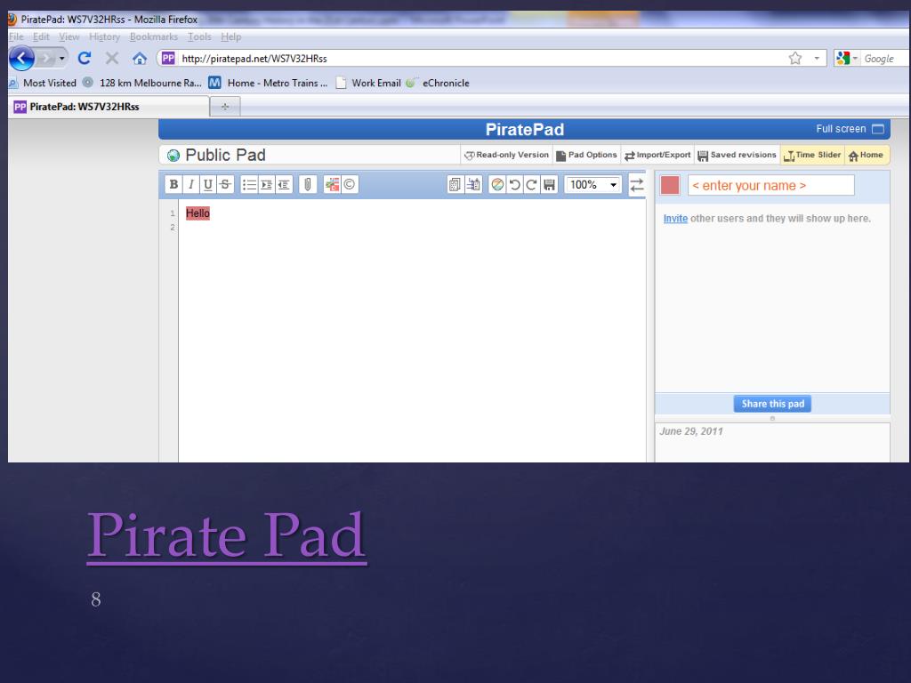The width and height of the screenshot is (911, 683).
Task: Click the Firefox forward arrow
Action: point(46,58)
